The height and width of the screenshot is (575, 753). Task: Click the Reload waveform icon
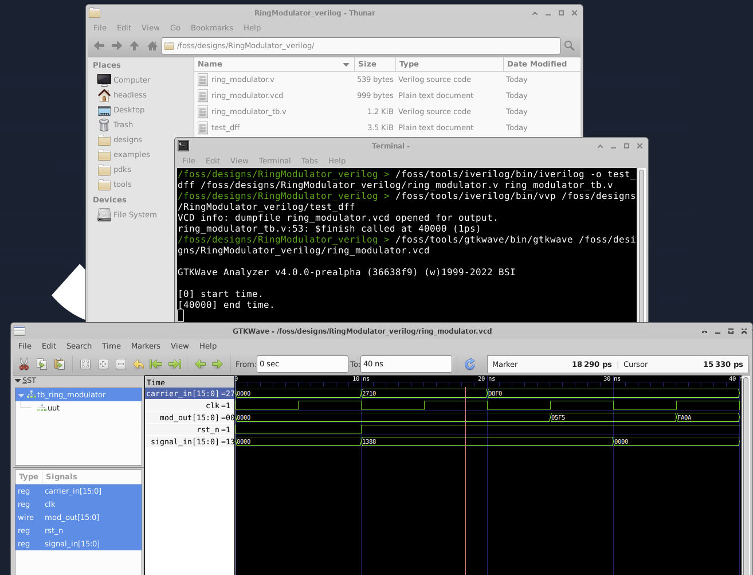click(x=470, y=364)
